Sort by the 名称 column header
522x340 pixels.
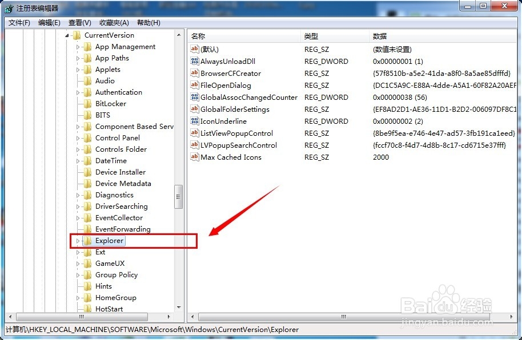[x=244, y=37]
